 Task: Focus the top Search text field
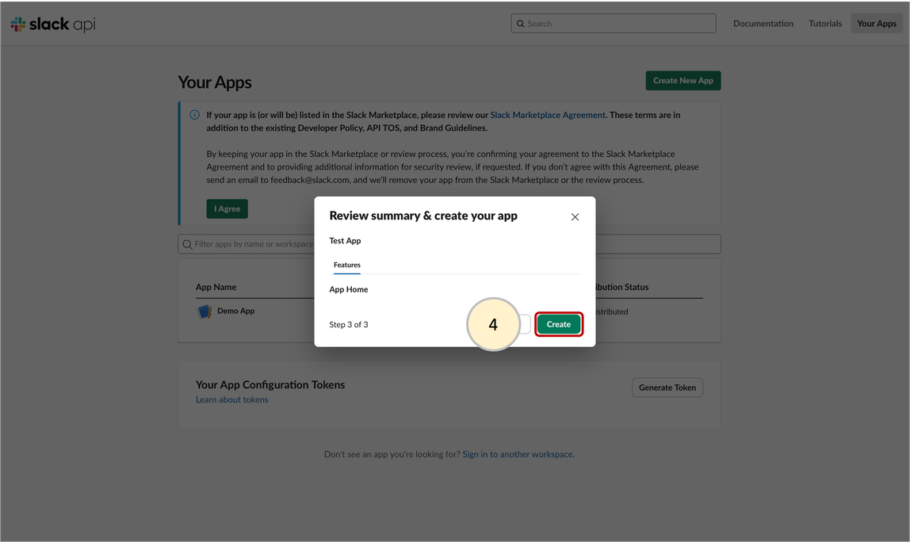coord(618,24)
